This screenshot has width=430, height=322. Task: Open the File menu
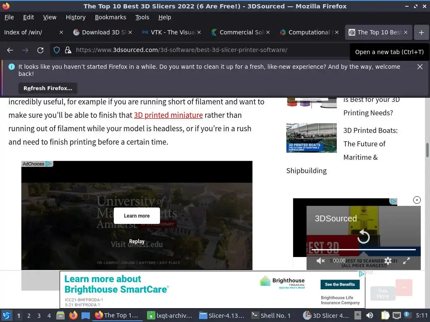click(x=9, y=17)
